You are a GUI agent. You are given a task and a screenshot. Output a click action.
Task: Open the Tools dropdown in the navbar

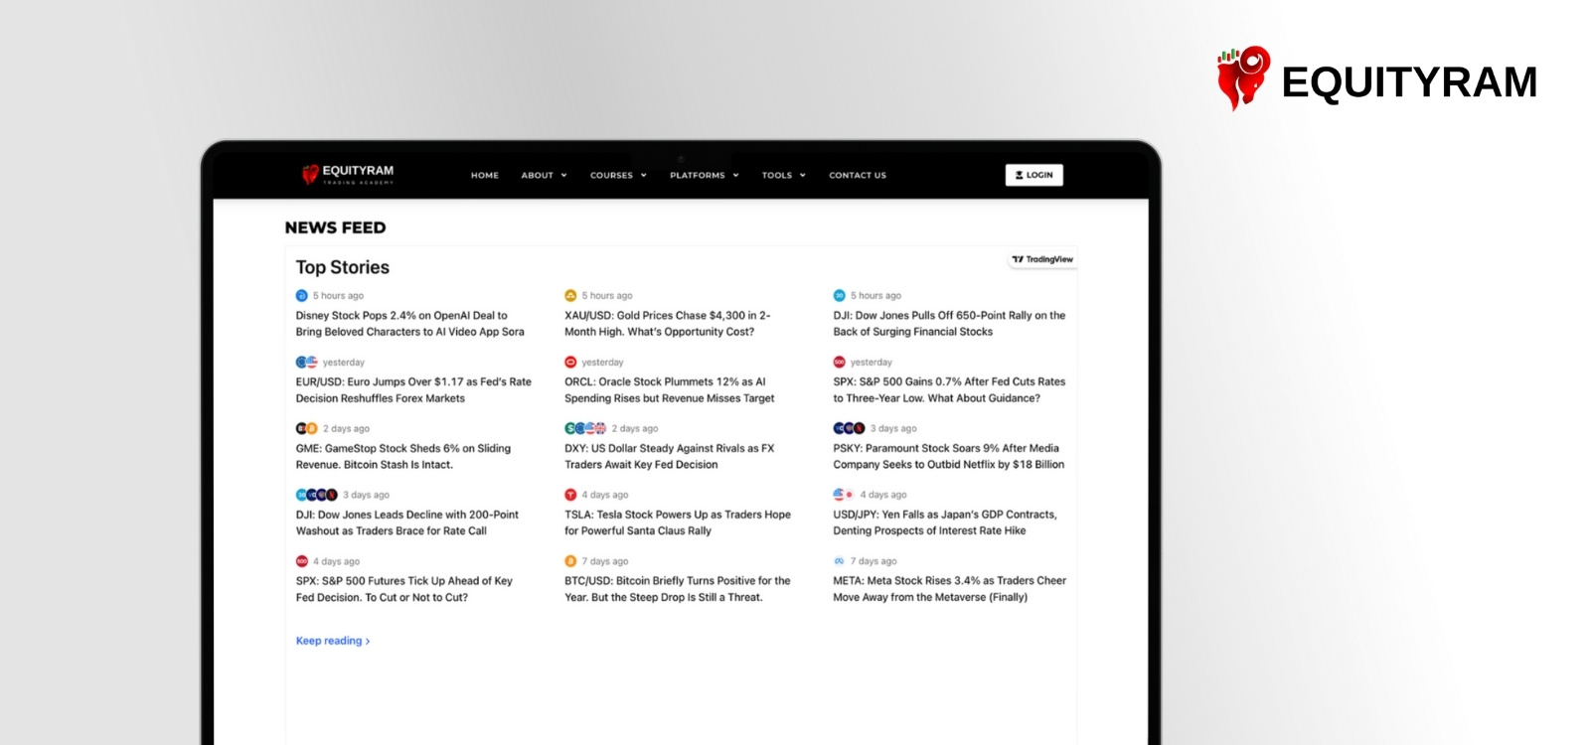[784, 175]
